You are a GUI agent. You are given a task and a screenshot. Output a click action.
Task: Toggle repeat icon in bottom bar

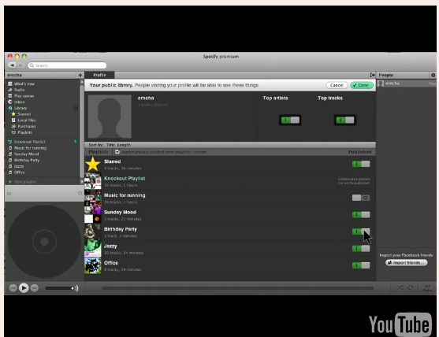pyautogui.click(x=411, y=287)
